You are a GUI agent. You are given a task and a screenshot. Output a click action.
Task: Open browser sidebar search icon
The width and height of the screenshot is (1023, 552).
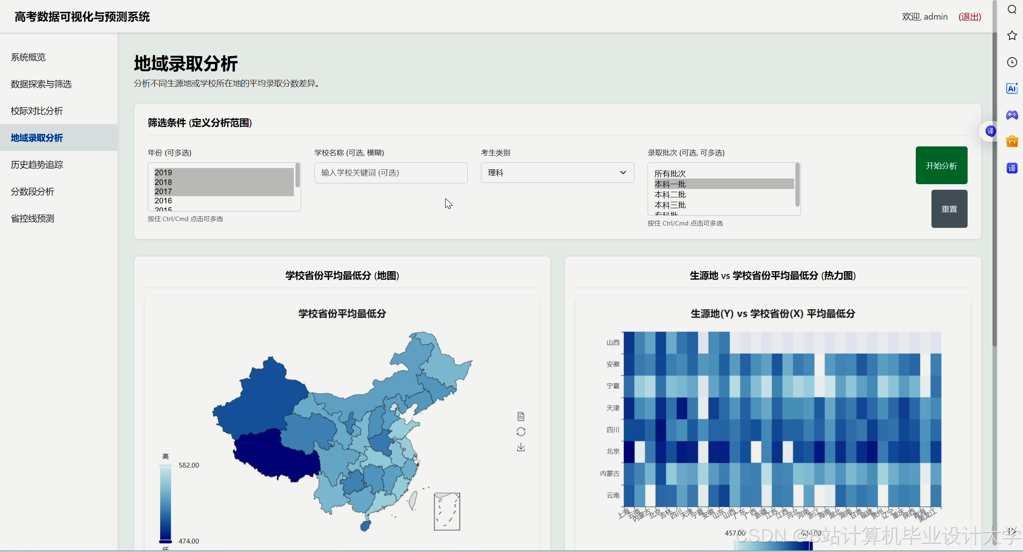click(x=1012, y=10)
